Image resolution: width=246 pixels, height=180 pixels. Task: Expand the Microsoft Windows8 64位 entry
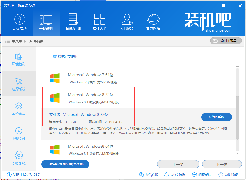[90, 146]
